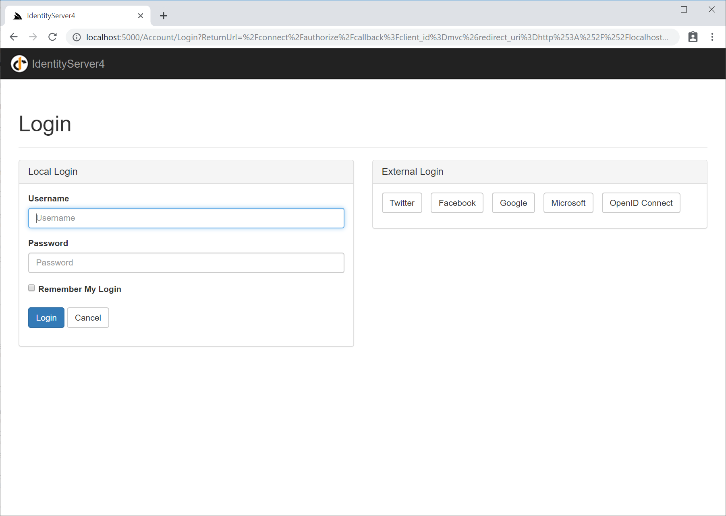Click the IdentityServer4 logo in the navbar
726x516 pixels.
[19, 63]
